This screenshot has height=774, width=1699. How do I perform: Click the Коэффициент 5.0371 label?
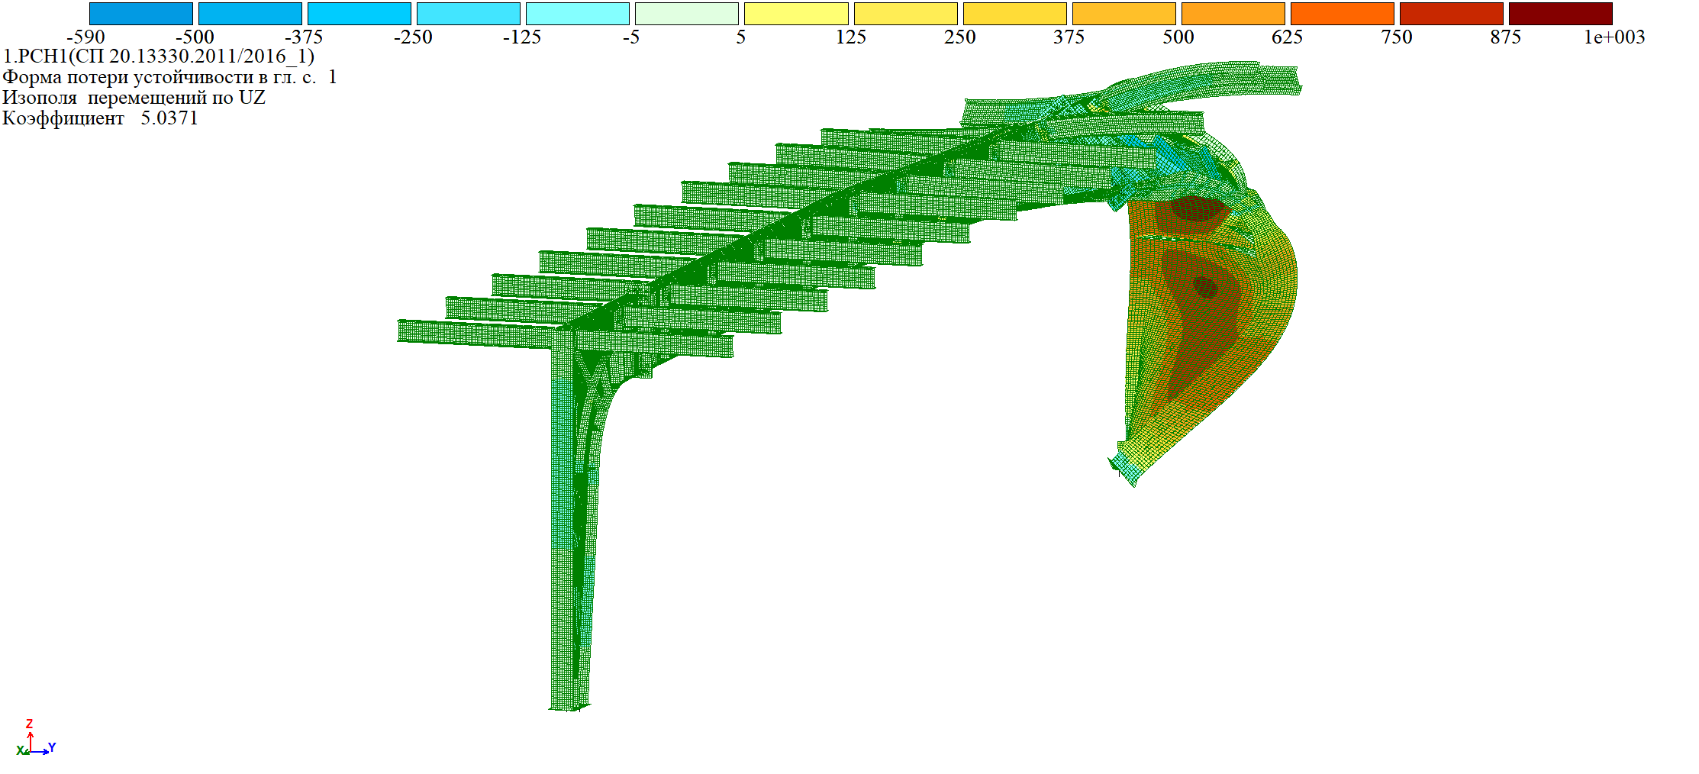pos(100,118)
